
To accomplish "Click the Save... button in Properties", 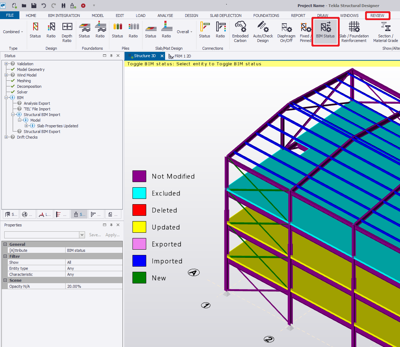I will 95,235.
